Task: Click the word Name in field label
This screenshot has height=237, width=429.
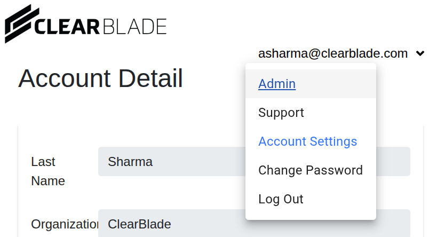Action: (48, 181)
